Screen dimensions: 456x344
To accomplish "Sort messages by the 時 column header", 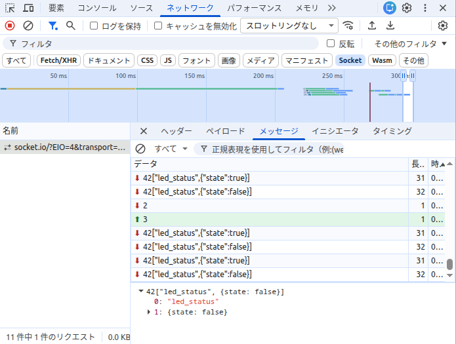I will point(436,164).
